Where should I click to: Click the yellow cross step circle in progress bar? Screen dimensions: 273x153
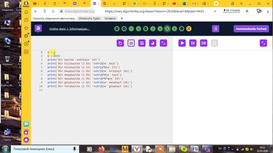(189, 29)
